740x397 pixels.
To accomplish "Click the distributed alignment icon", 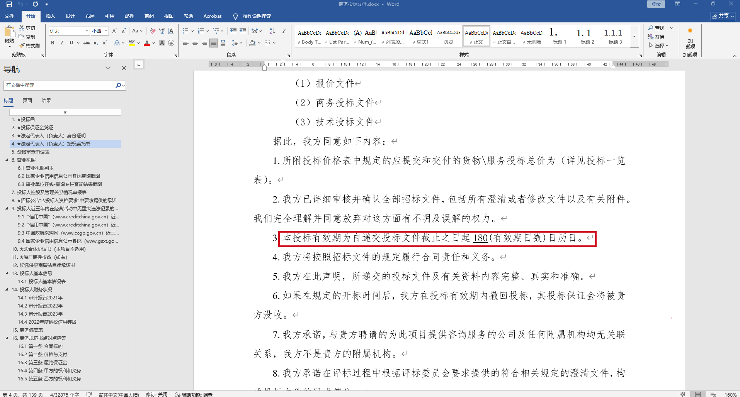I will tap(223, 43).
